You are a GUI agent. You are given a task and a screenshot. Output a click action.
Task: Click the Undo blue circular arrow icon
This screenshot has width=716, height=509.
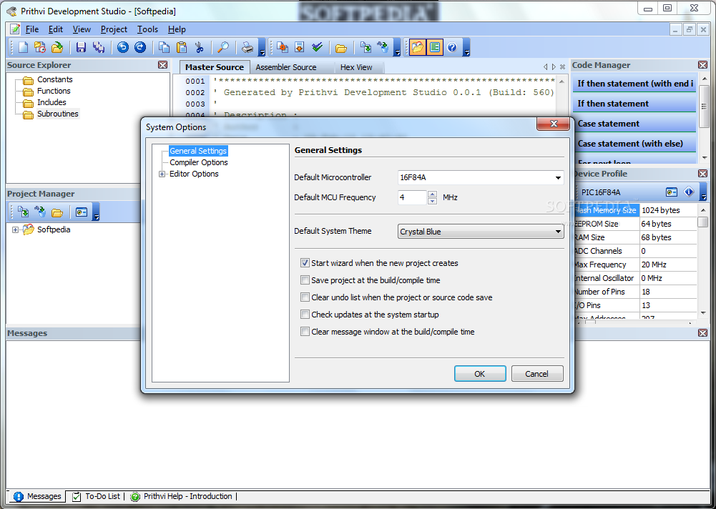(122, 47)
